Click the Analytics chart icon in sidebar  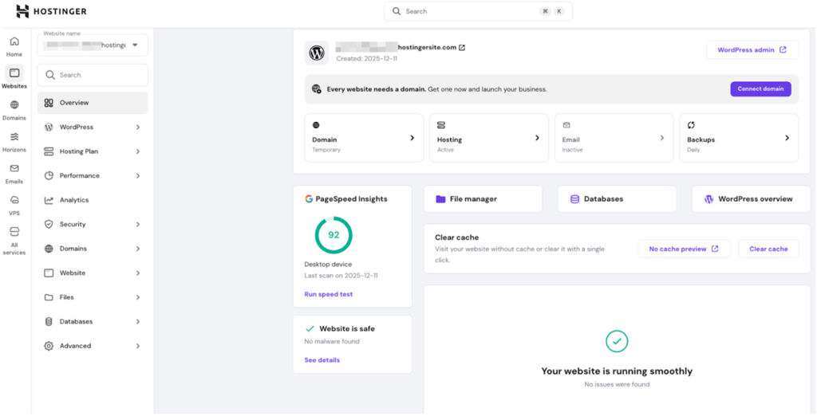49,200
